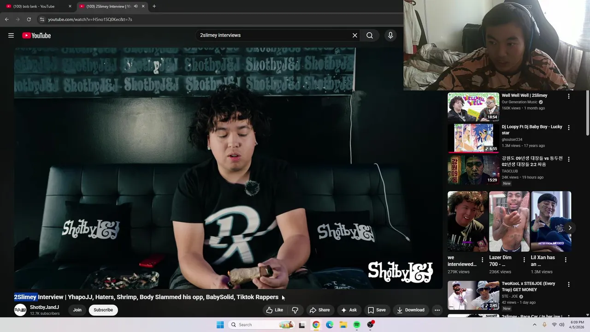This screenshot has height=332, width=590.
Task: Open options for 'Well Well Well | 2Slimey'
Action: 568,96
